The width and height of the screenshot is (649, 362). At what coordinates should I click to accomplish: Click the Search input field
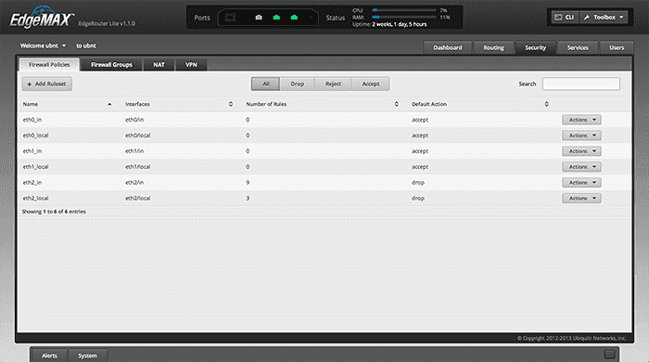[x=581, y=84]
